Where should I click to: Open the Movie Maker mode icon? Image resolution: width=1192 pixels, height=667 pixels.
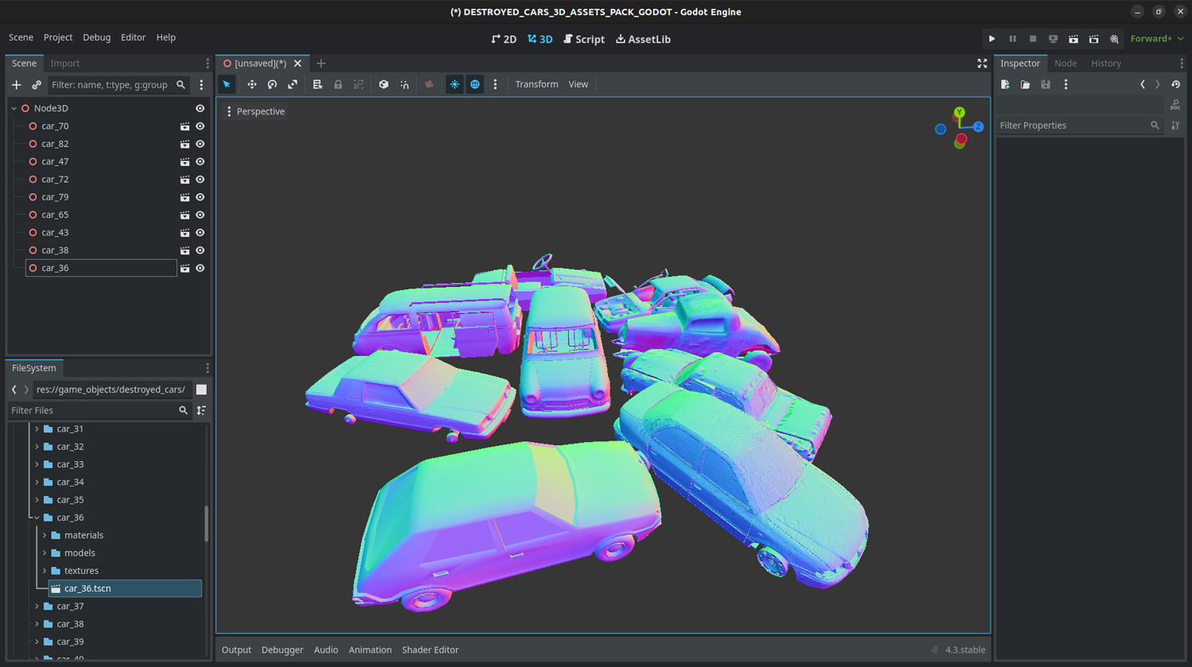(1114, 39)
